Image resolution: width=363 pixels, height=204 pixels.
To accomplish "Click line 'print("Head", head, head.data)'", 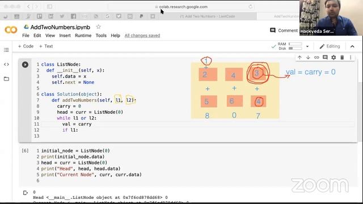I will pos(81,169).
